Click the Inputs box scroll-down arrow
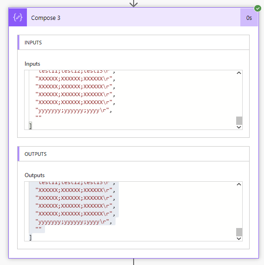The height and width of the screenshot is (265, 264). 239,127
